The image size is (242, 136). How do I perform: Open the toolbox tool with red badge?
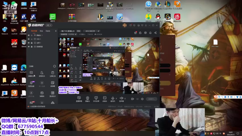[32, 102]
